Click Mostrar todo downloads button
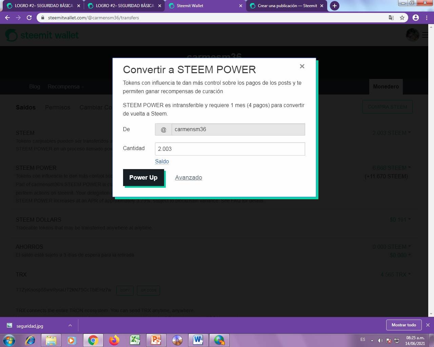The image size is (434, 347). coord(404,325)
